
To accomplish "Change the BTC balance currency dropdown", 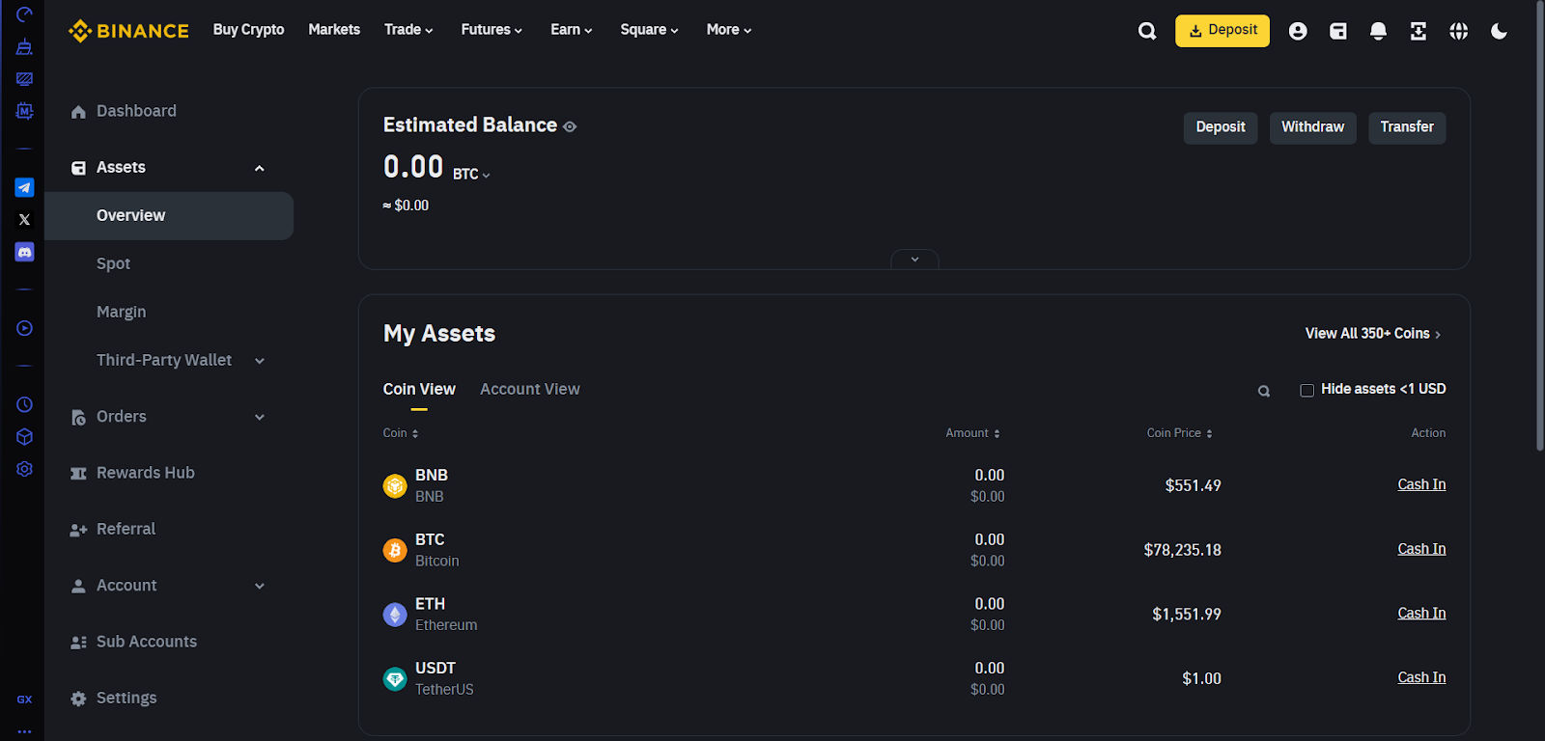I will point(472,174).
